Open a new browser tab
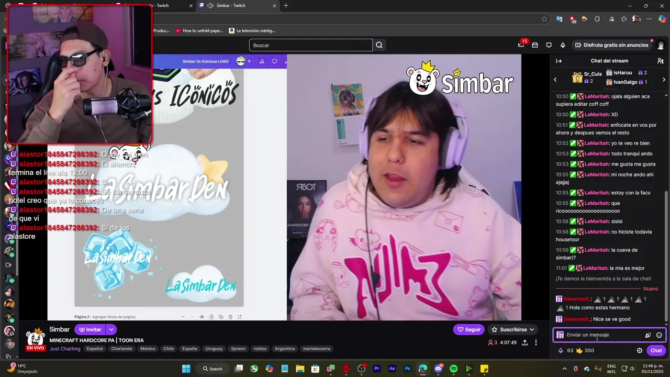Screen dimensions: 670x377 [x=286, y=6]
